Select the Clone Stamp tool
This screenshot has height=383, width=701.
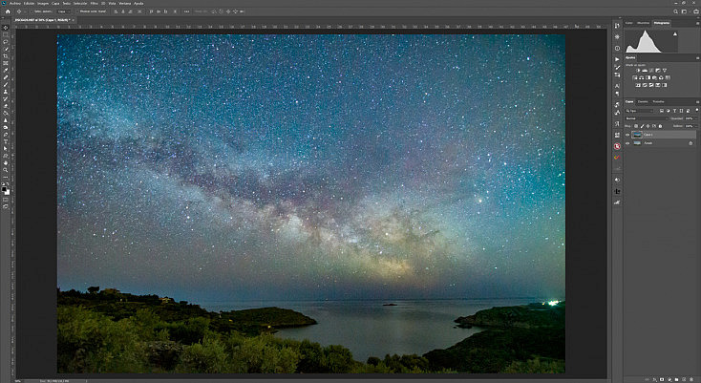6,92
